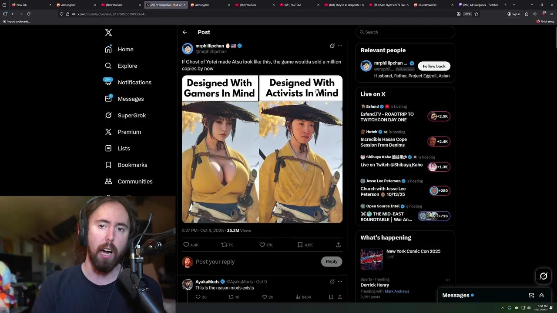The height and width of the screenshot is (313, 557).
Task: Reload the page in the browser toolbar
Action: coord(29,14)
